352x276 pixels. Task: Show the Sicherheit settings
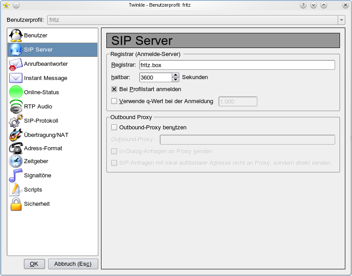tap(53, 204)
